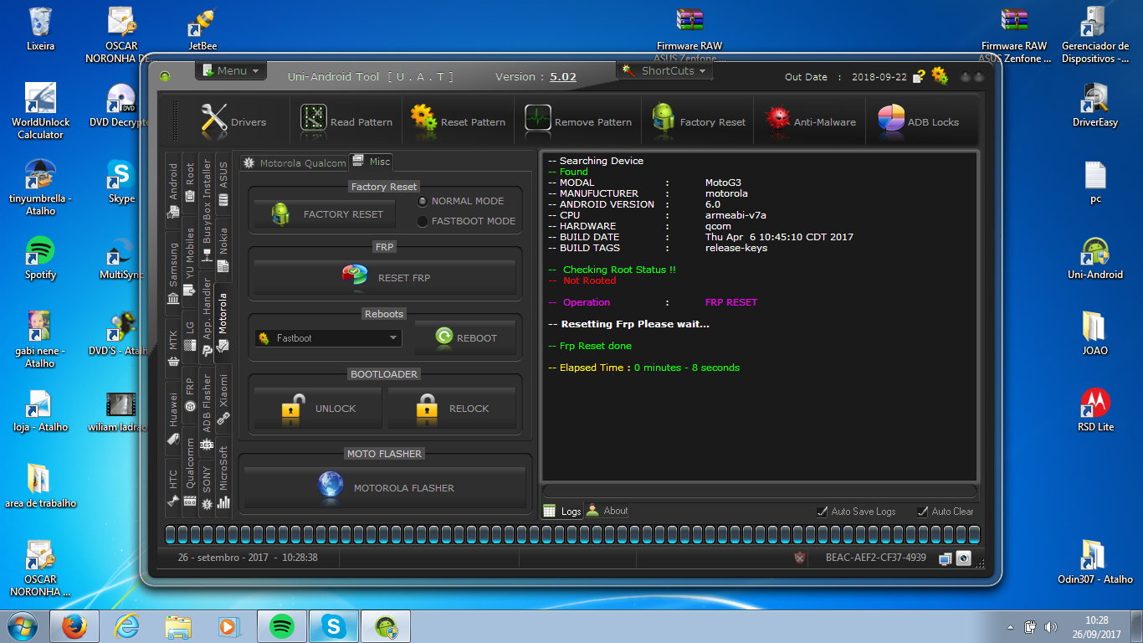This screenshot has width=1143, height=643.
Task: Open the Spotify desktop shortcut
Action: (40, 259)
